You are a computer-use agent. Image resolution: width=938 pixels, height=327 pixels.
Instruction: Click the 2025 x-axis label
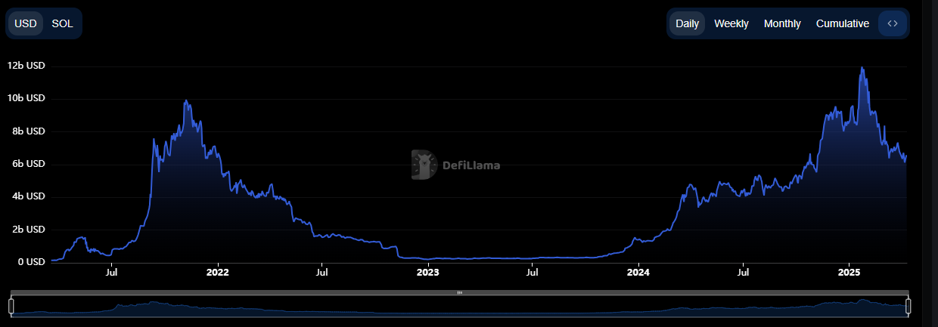849,272
